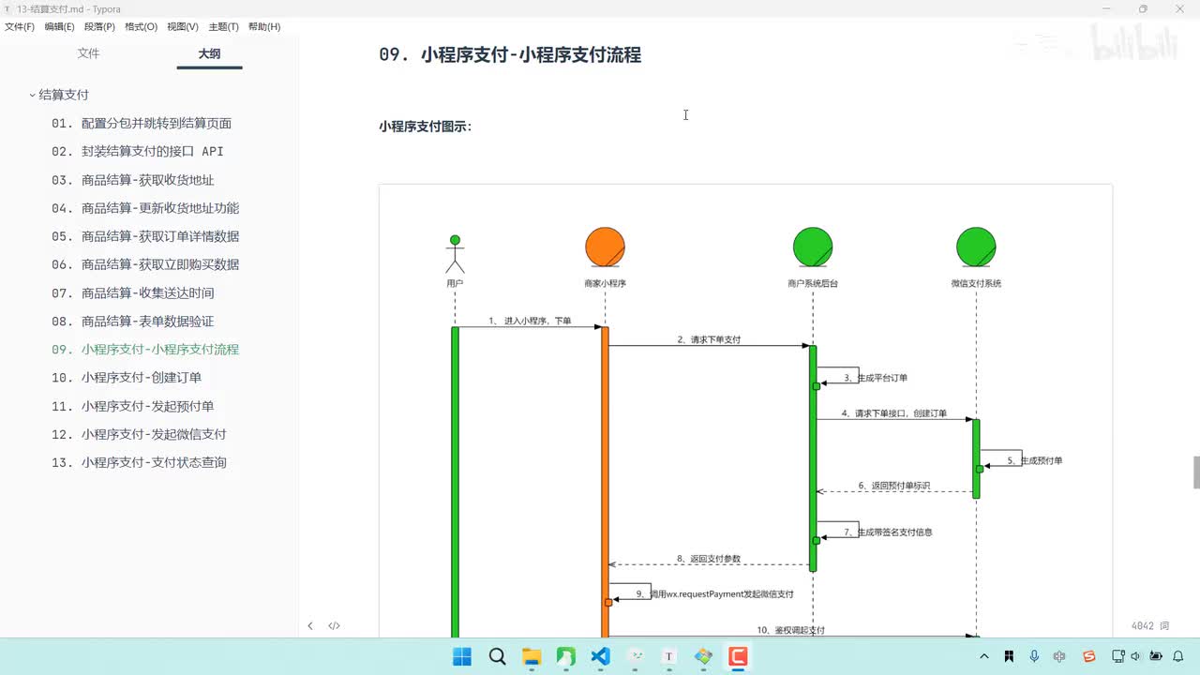The width and height of the screenshot is (1200, 675).
Task: Collapse the 结算支付 outline node
Action: 32,95
